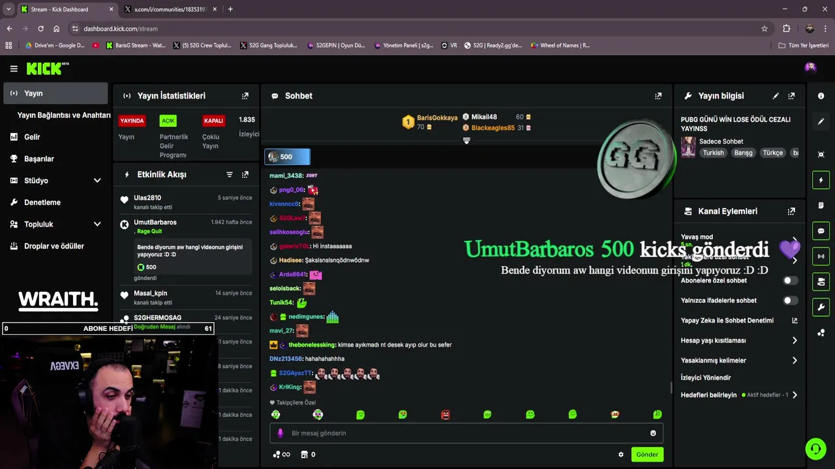Click the shop icon below message box
The image size is (835, 469).
click(304, 455)
